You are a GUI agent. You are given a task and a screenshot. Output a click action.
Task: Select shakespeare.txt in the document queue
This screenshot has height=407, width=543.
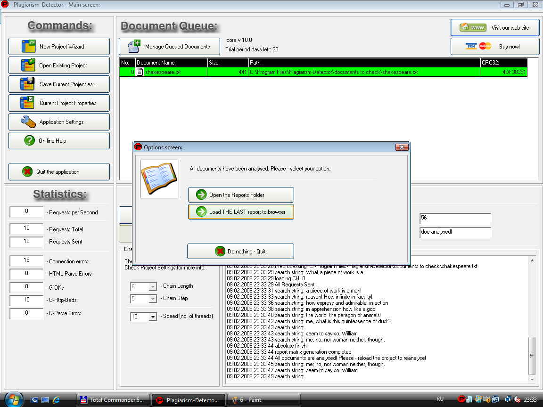[x=323, y=72]
